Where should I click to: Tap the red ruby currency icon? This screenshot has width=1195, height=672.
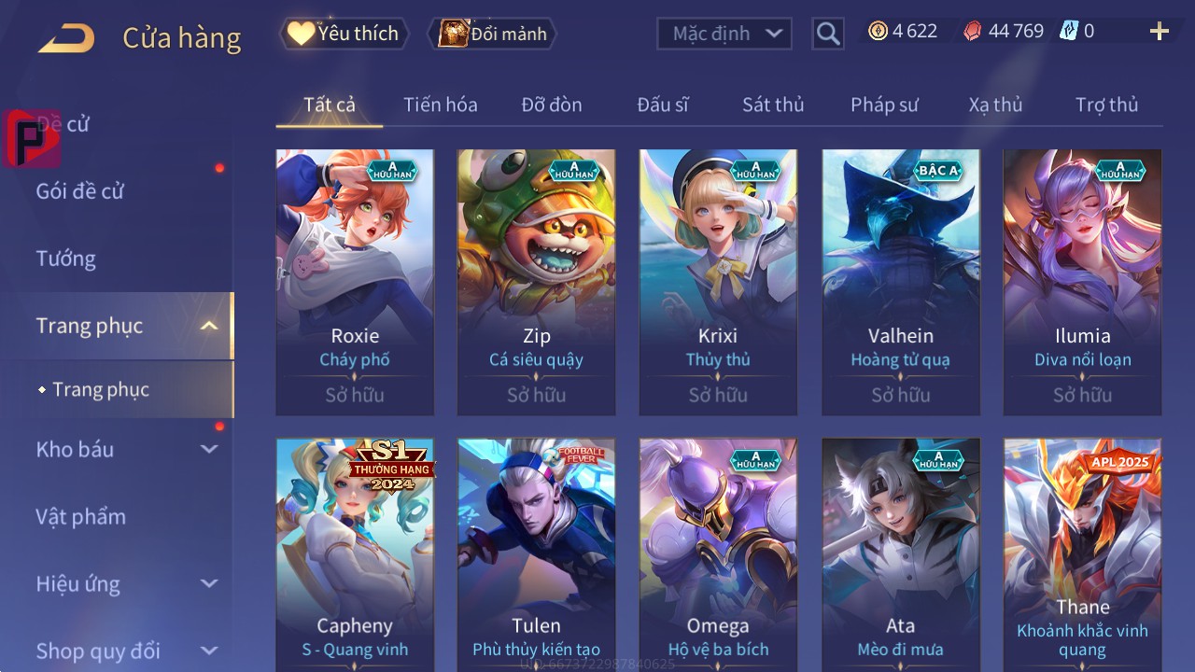point(973,31)
